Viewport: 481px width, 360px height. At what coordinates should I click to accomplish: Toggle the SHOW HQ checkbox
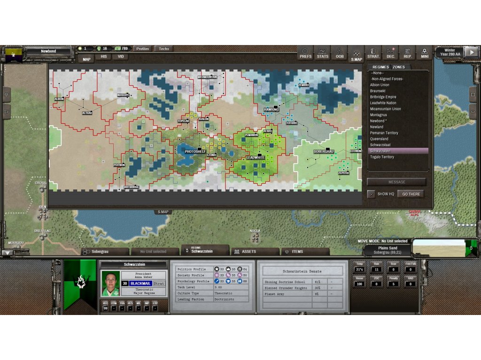point(371,194)
